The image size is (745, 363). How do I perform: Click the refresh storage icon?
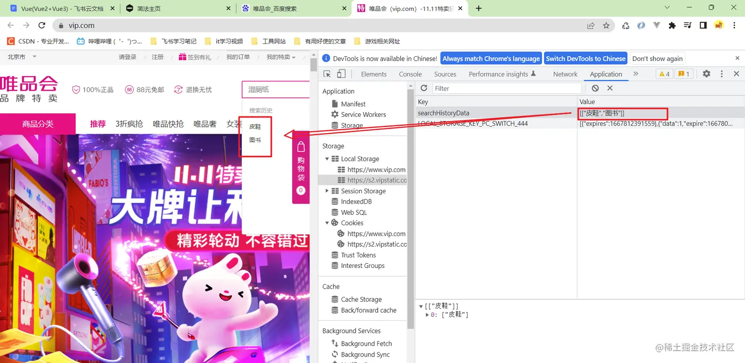coord(424,88)
